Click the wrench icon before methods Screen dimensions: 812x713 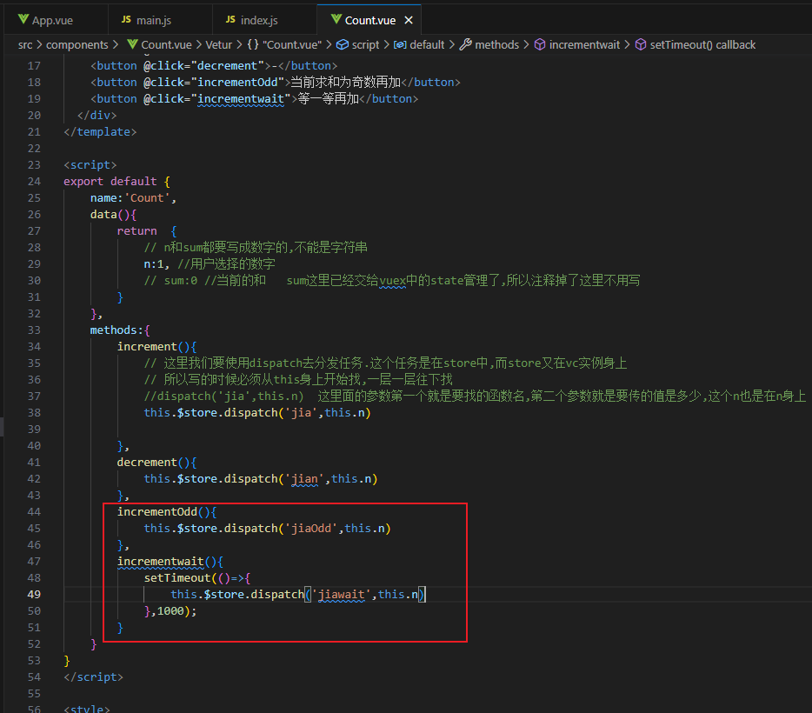point(466,44)
